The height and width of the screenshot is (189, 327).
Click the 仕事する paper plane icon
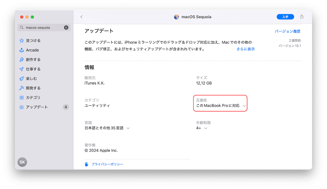22,69
